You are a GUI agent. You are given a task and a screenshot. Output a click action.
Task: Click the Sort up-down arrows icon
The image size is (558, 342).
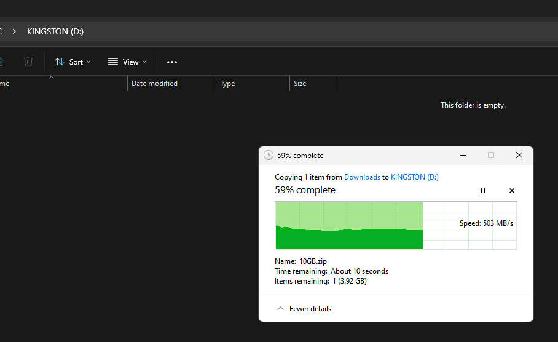(60, 62)
